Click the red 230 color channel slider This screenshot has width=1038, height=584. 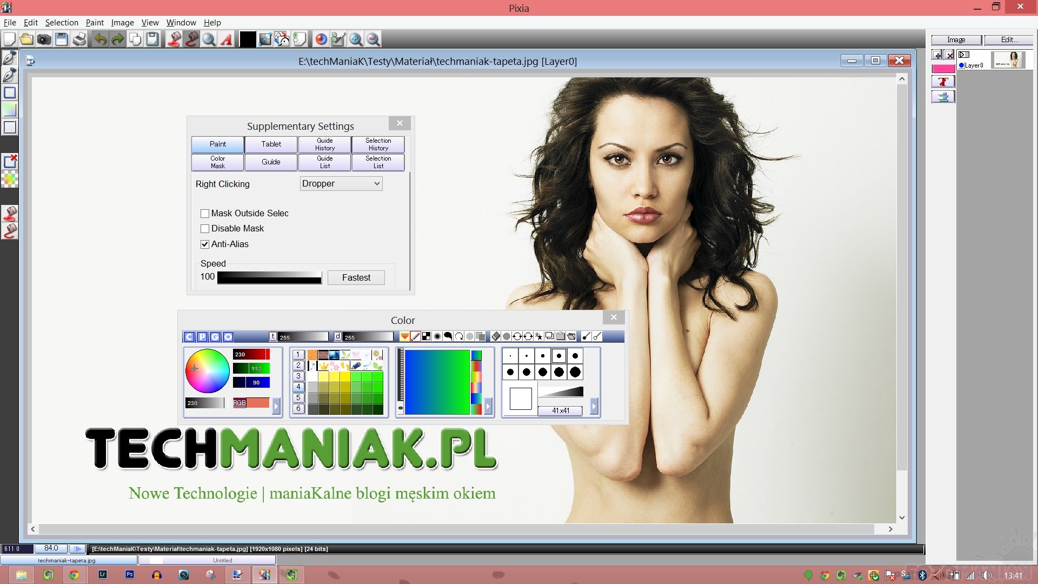pos(251,354)
